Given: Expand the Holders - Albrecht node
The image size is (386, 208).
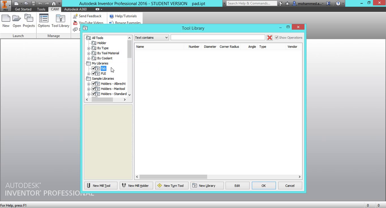Looking at the screenshot, I should click(89, 84).
